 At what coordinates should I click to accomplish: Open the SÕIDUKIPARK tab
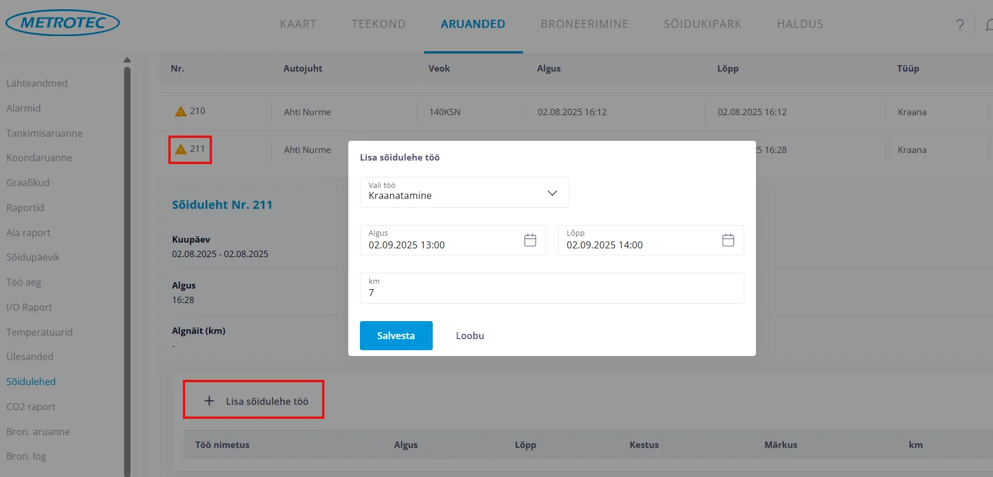point(702,24)
